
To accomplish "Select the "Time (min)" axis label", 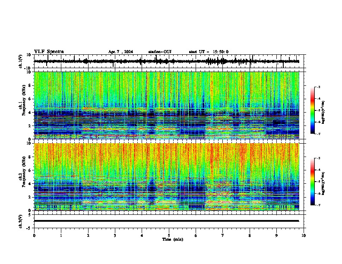I will (173, 239).
